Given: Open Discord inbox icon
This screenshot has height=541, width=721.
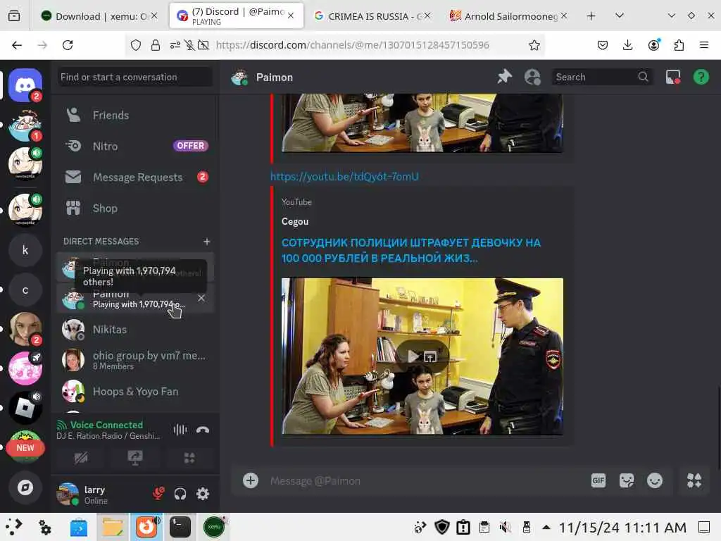Looking at the screenshot, I should (673, 77).
